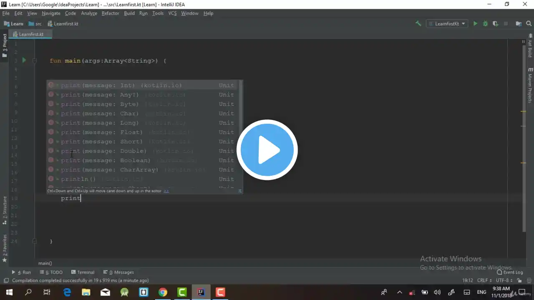This screenshot has width=534, height=300.
Task: Change the CRLF line separator
Action: [x=485, y=280]
